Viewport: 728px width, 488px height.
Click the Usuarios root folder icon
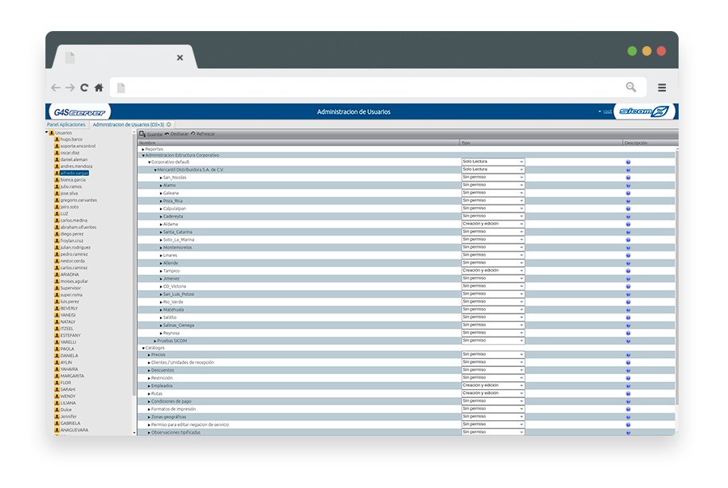52,133
